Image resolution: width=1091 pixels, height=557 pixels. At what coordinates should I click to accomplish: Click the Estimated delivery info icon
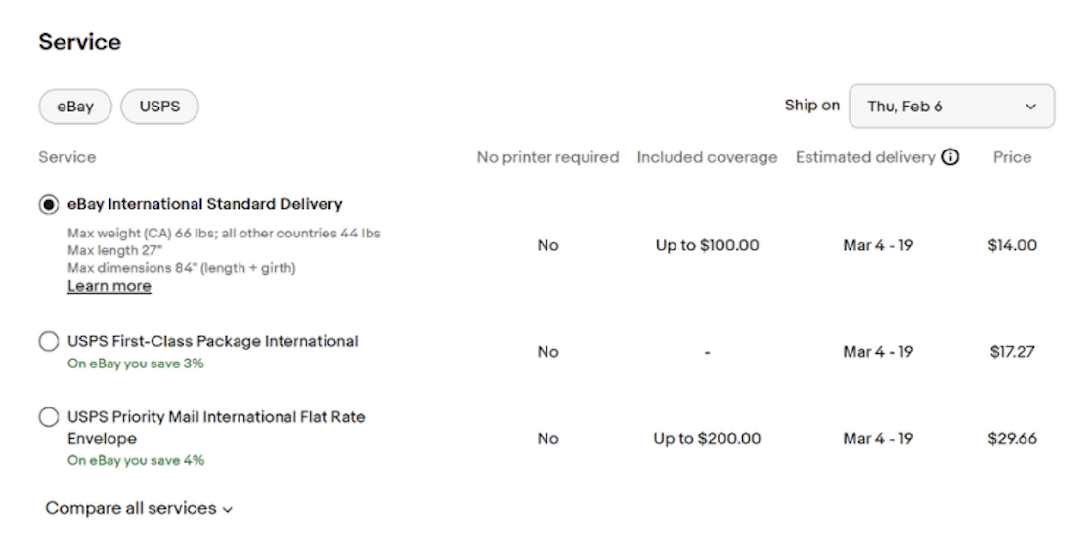click(950, 157)
